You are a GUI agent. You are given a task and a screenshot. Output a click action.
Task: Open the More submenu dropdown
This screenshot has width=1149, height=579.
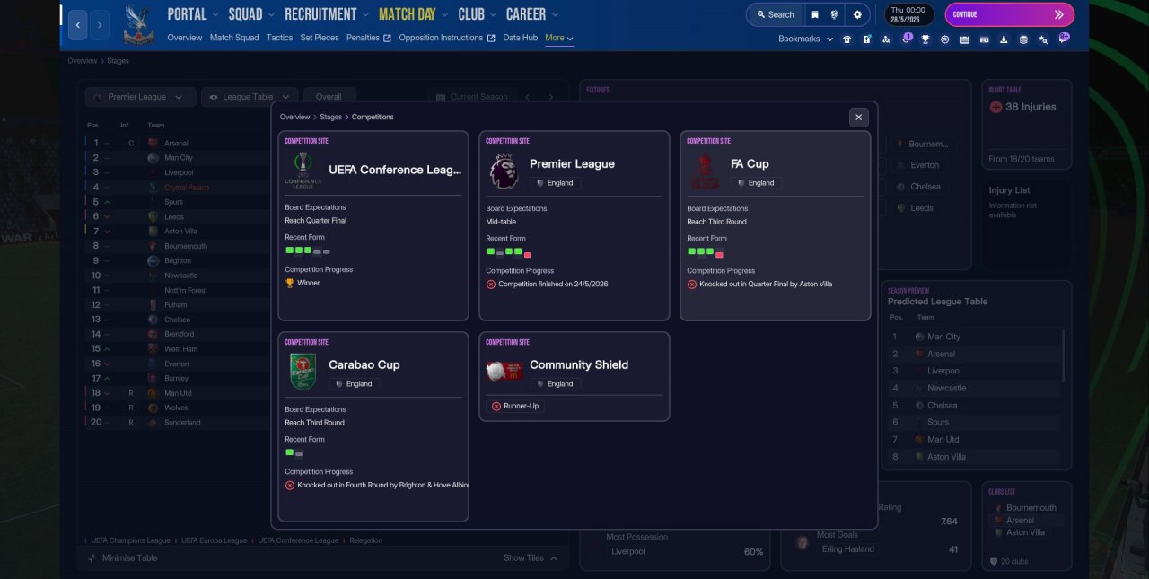559,38
